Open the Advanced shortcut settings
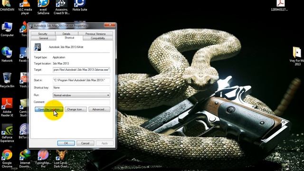Viewport: 304px width, 171px height. (x=99, y=109)
